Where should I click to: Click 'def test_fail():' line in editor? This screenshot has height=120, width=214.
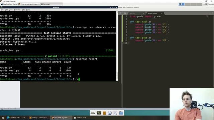tap(140, 22)
